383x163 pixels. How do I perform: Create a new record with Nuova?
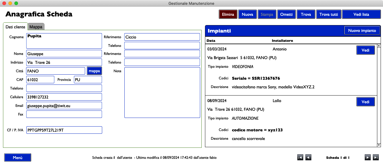click(x=247, y=14)
